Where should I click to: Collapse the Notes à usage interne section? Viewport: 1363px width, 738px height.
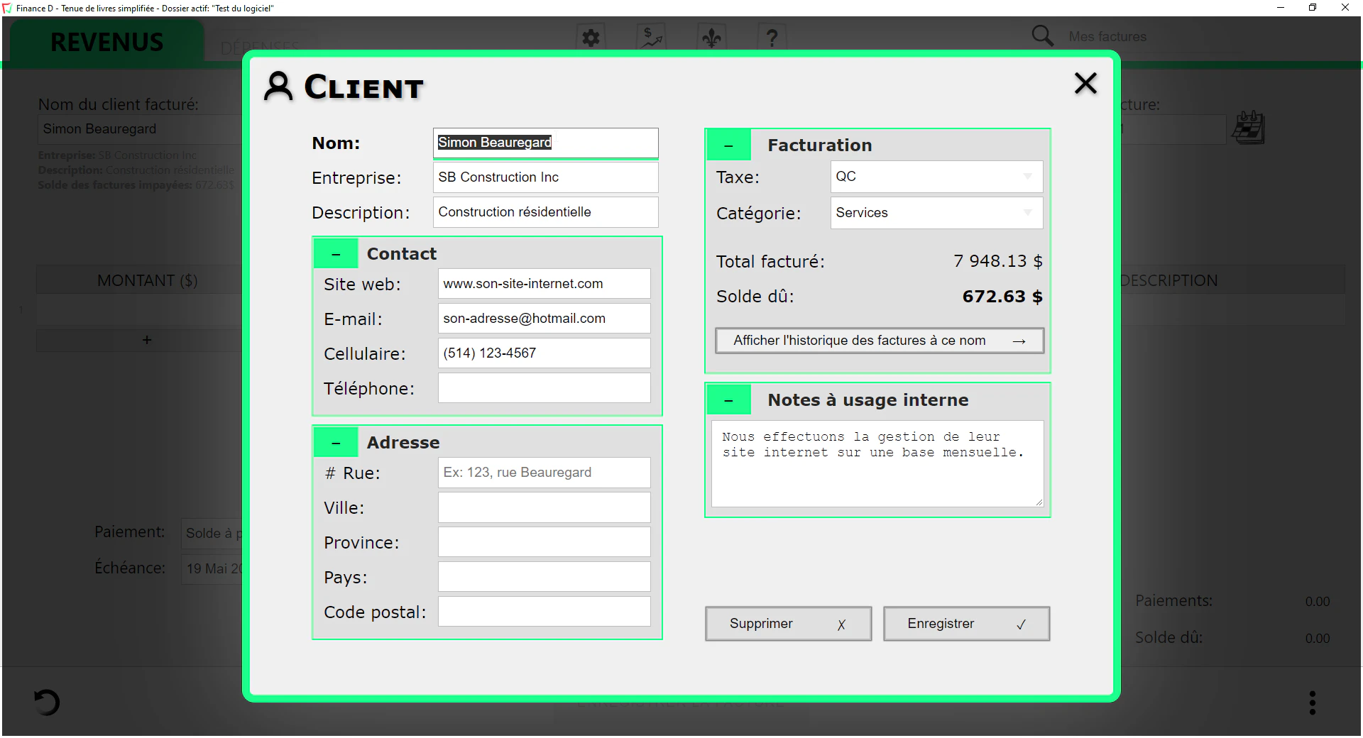(x=728, y=399)
